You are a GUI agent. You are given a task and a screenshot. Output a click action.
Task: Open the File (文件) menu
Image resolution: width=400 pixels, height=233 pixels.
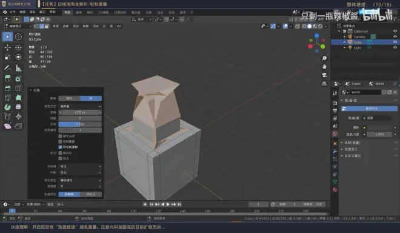(13, 12)
